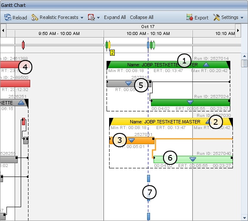Screen dimensions: 248x221
Task: Select small red task in workflow 2526251
Action: click(23, 121)
